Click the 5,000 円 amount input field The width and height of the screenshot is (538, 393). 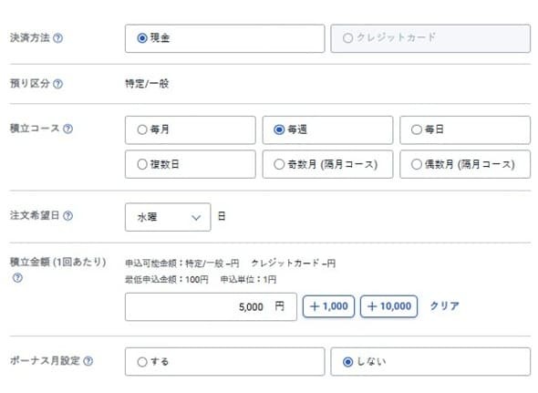(x=211, y=307)
